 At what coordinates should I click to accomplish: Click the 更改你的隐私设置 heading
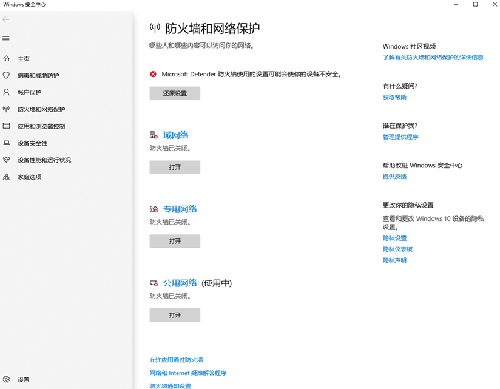408,205
